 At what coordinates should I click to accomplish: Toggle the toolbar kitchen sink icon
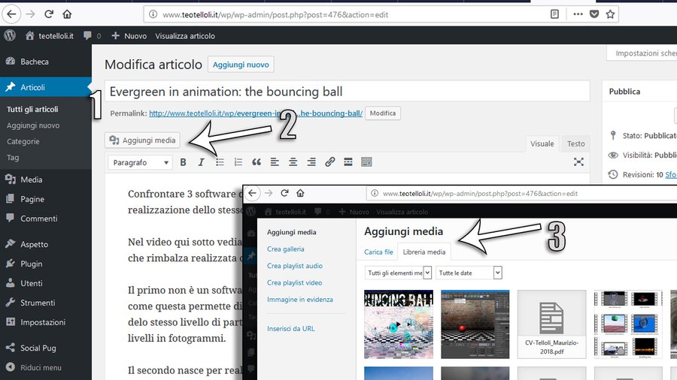click(366, 162)
